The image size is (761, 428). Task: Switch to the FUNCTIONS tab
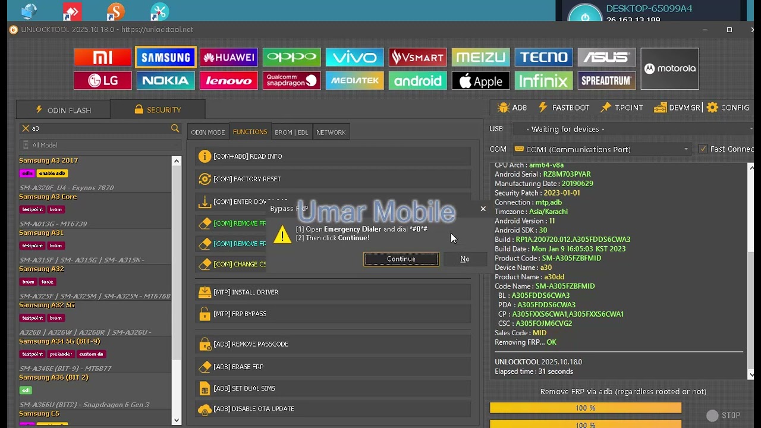click(x=250, y=132)
